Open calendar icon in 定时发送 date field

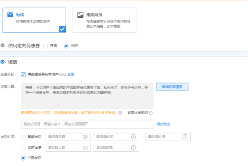(x=85, y=148)
